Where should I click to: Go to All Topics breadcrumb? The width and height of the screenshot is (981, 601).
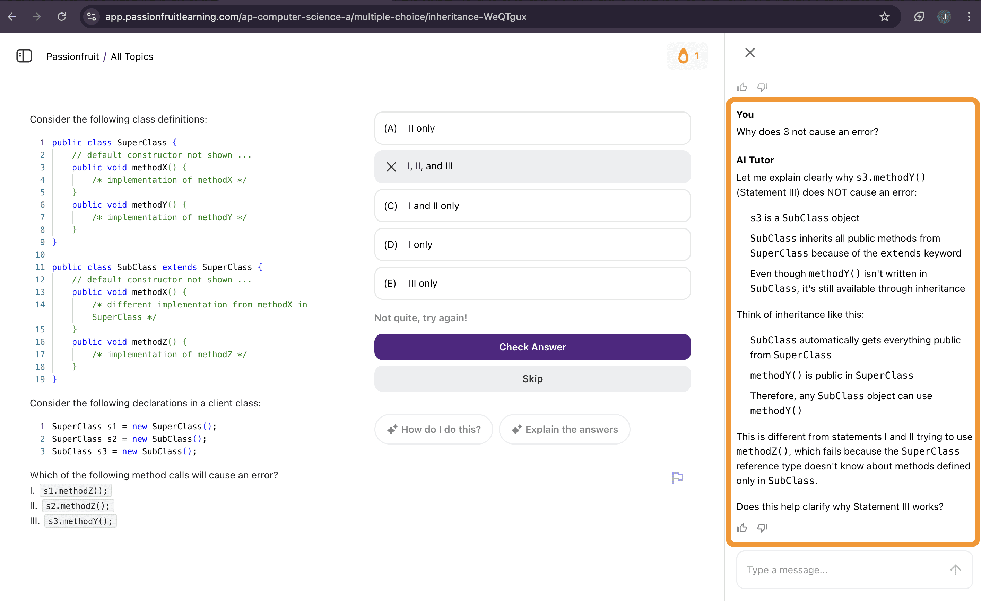coord(132,56)
